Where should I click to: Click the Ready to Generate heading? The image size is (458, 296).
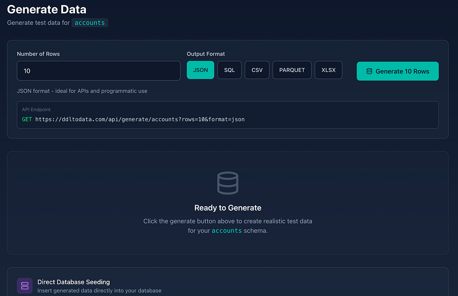(x=228, y=208)
